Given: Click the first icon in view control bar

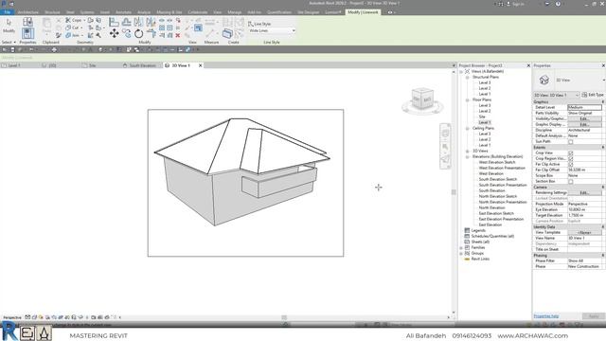Looking at the screenshot, I should 27,317.
